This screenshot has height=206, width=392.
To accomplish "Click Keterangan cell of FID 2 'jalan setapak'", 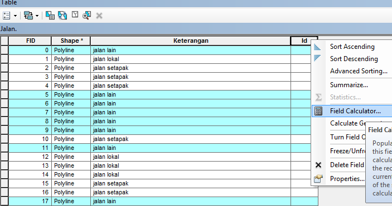I will click(191, 68).
